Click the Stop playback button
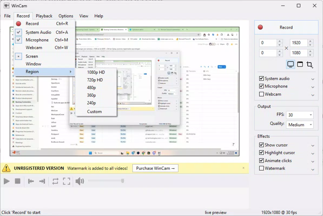The image size is (323, 216). (18, 181)
